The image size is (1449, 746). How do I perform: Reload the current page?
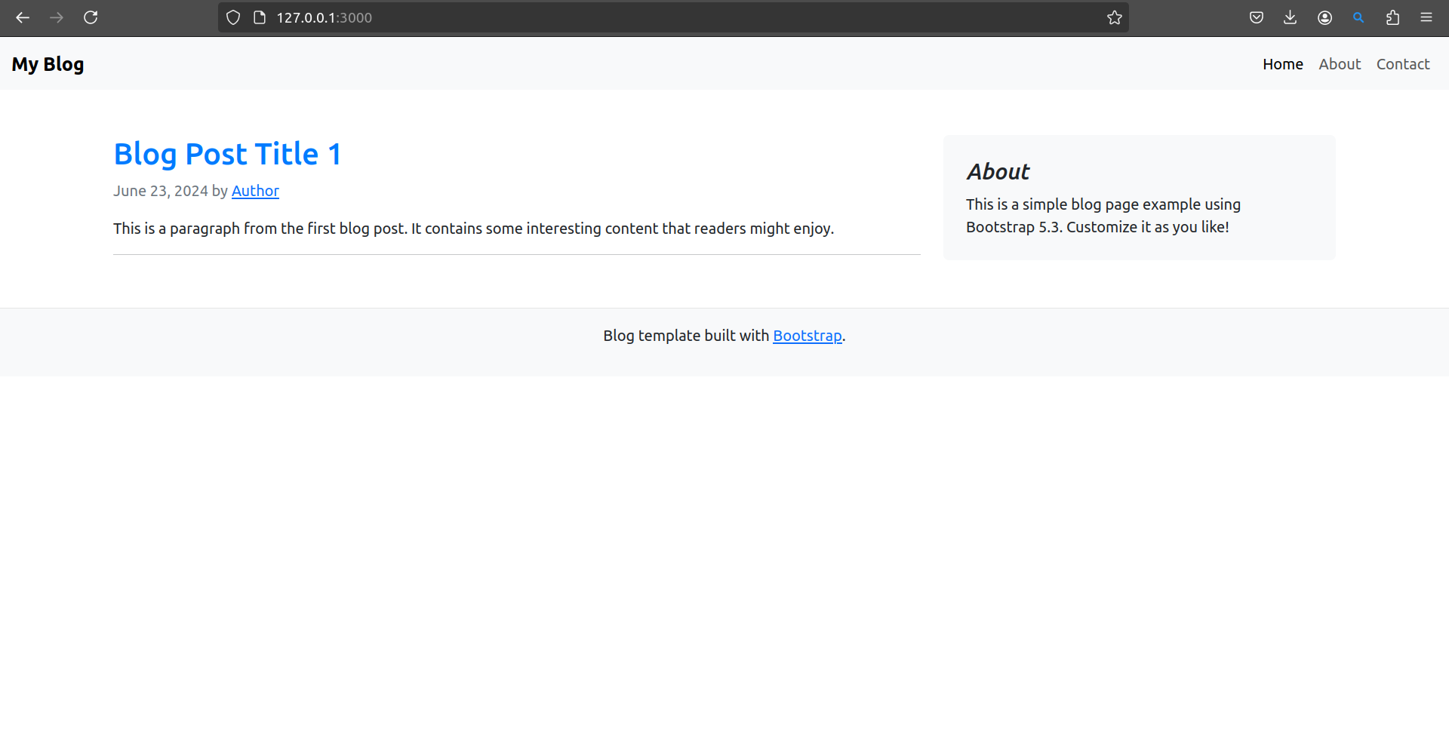coord(91,17)
